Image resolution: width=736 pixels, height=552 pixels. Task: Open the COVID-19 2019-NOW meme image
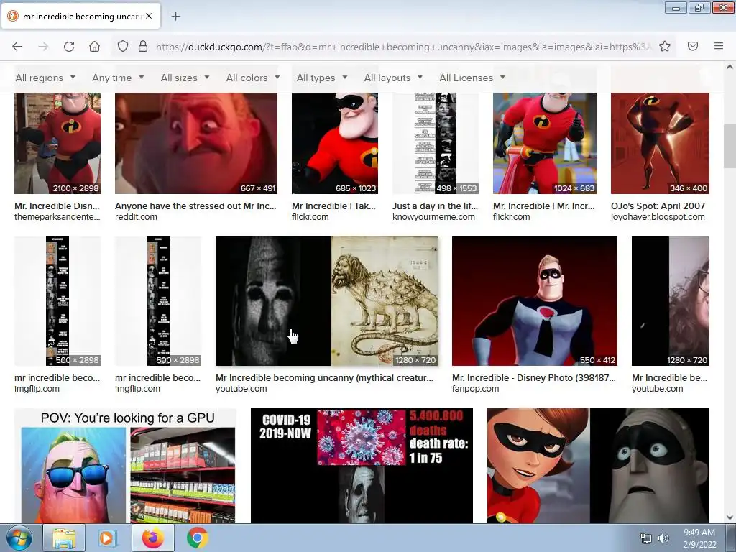pos(362,466)
